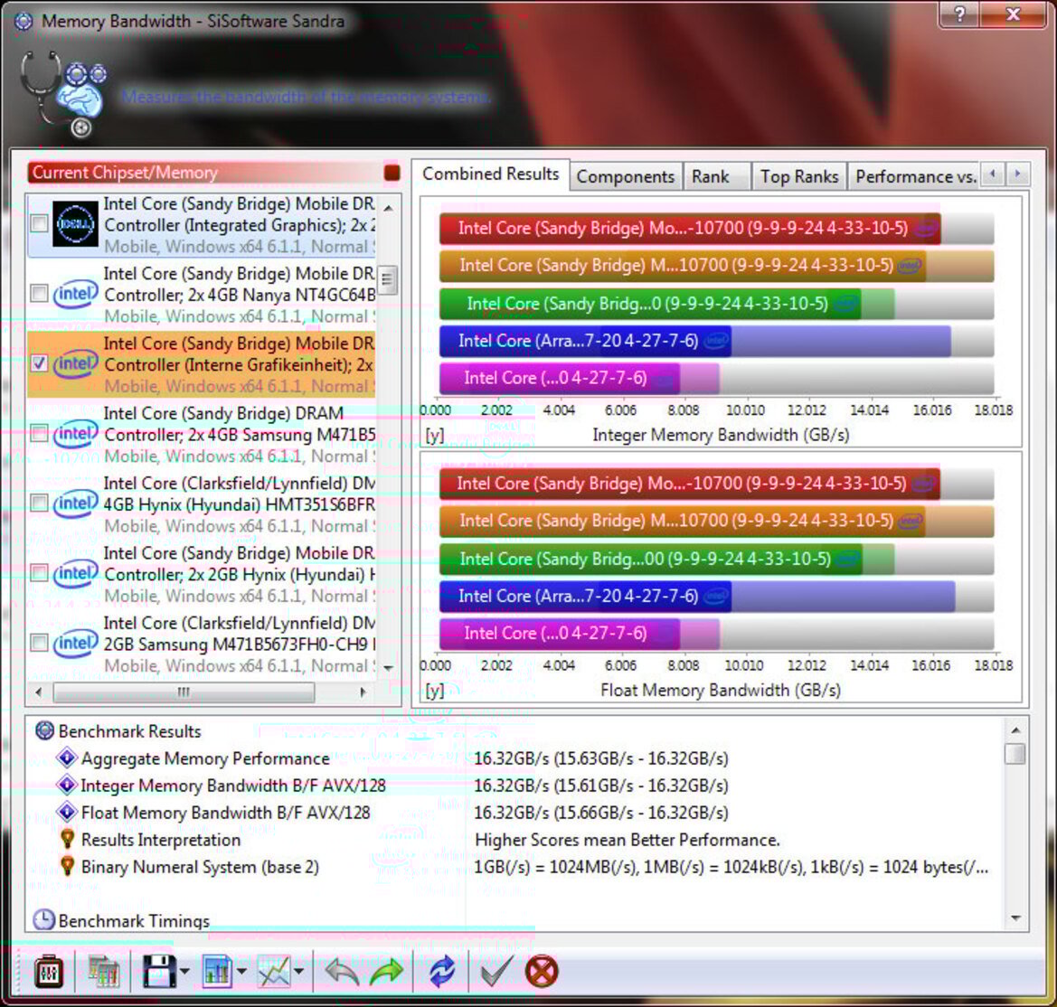
Task: Click the Current Chipset/Memory header bar
Action: (214, 173)
